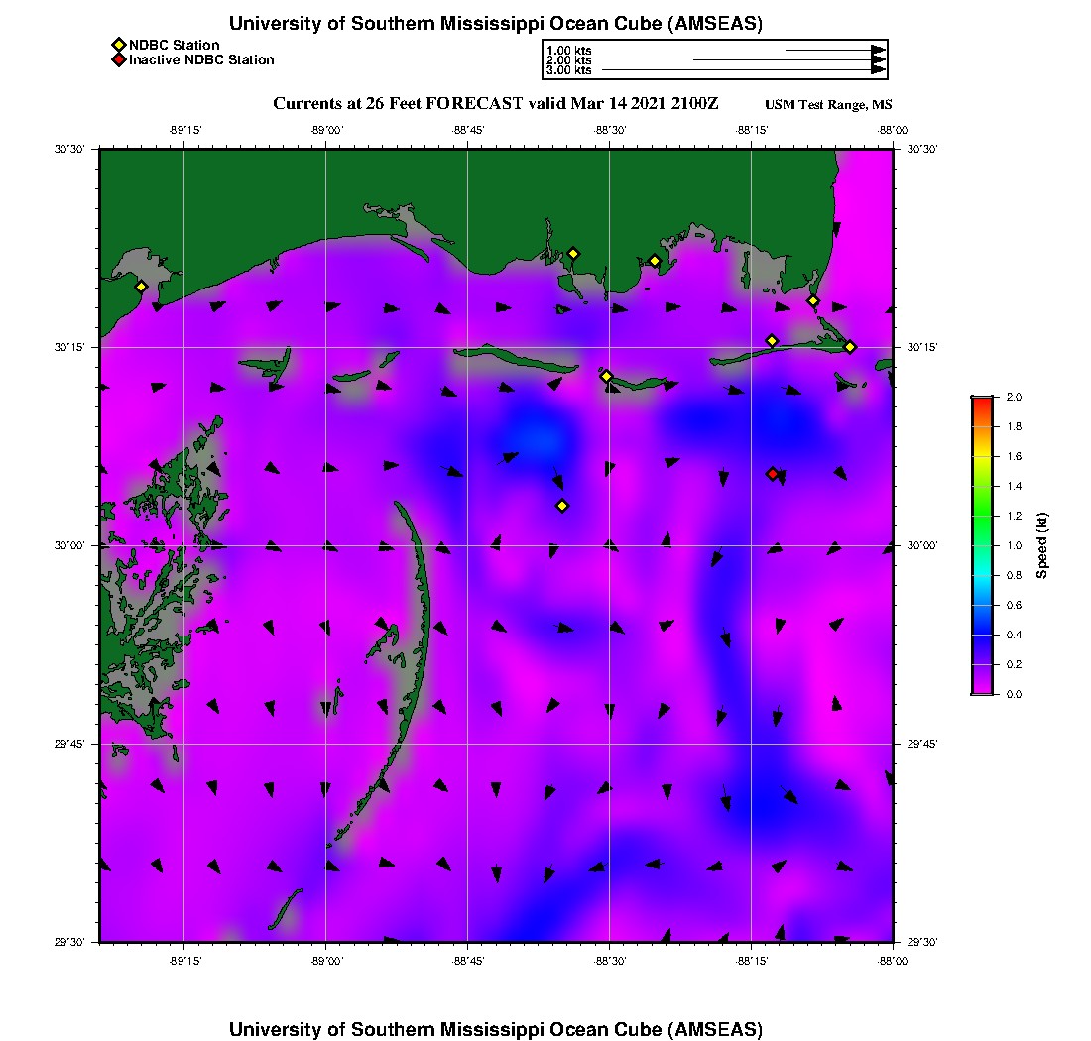Click the 'Speed (kt)' colorbar axis label

click(x=1042, y=546)
